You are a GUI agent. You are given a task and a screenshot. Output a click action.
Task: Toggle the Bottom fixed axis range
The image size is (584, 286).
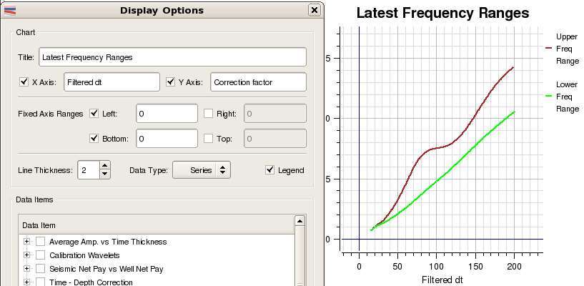pos(95,139)
